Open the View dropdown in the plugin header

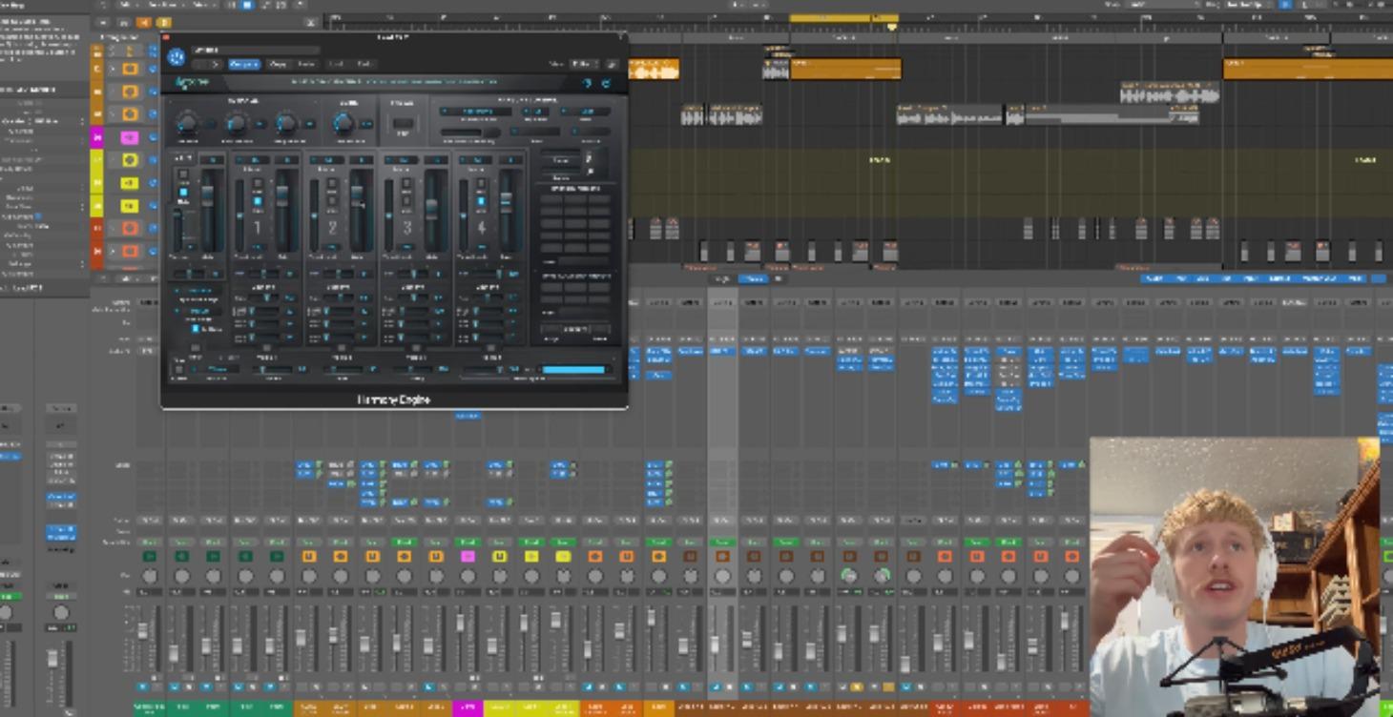pos(585,65)
